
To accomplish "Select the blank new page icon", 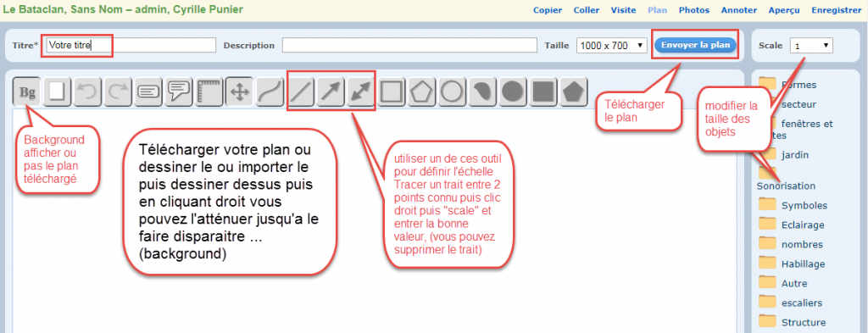I will click(x=57, y=92).
